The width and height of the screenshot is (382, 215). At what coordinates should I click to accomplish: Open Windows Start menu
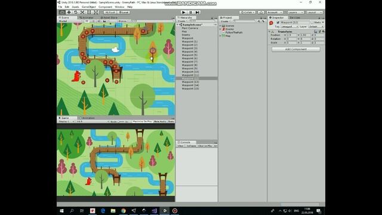pyautogui.click(x=61, y=211)
